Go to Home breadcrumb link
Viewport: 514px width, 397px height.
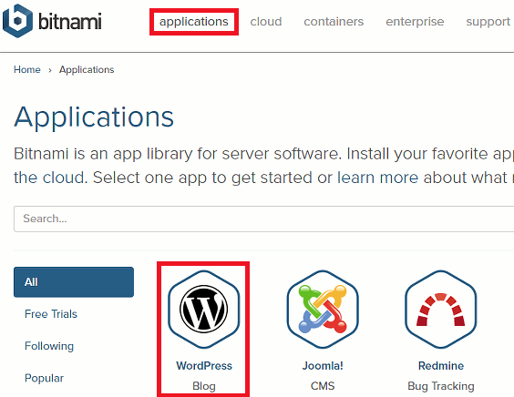27,69
